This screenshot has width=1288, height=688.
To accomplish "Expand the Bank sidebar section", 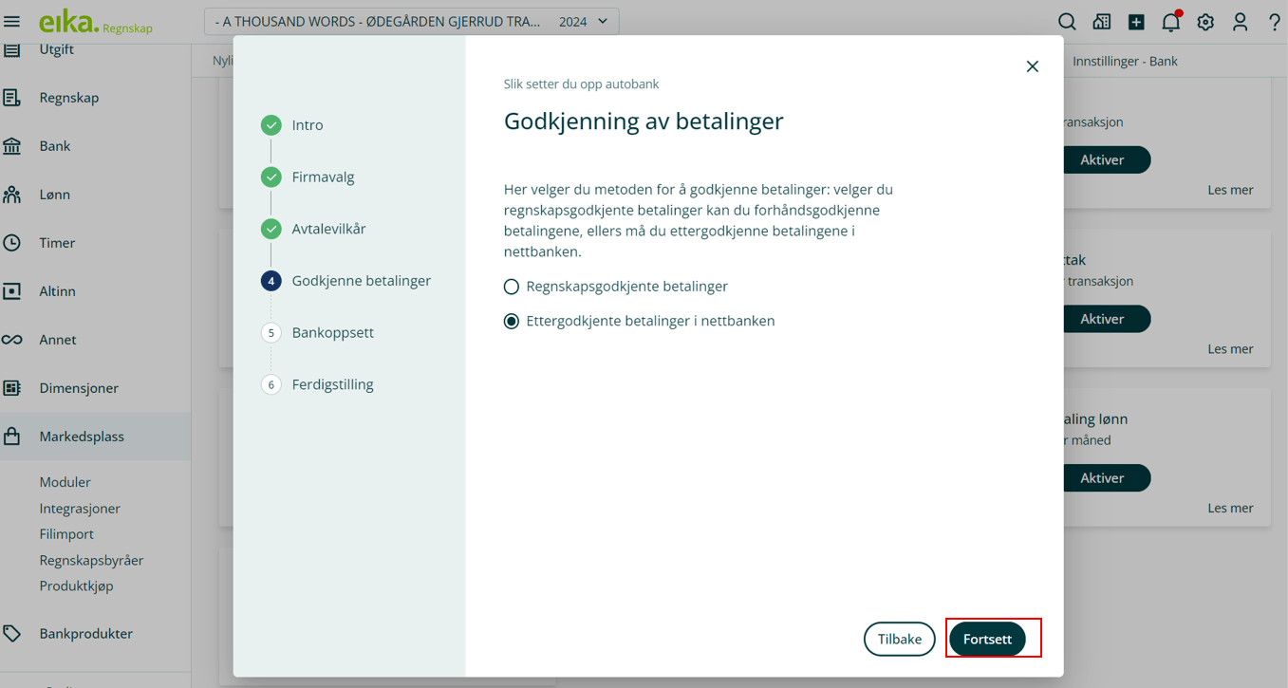I will pyautogui.click(x=55, y=146).
